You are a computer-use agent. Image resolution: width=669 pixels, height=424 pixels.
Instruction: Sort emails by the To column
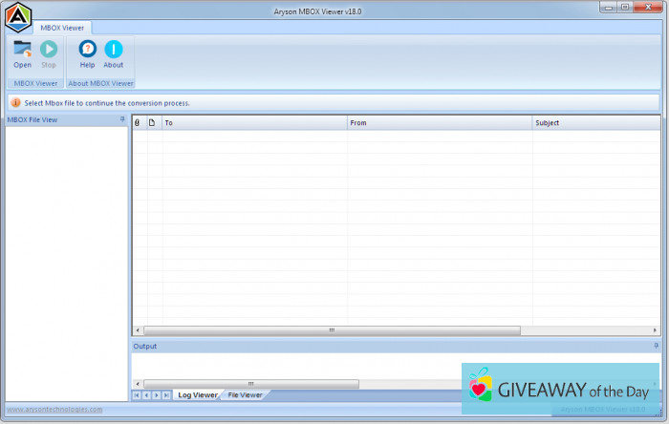pyautogui.click(x=253, y=123)
